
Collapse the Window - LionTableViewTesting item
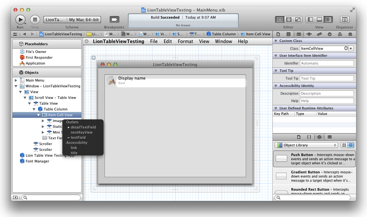coord(16,86)
